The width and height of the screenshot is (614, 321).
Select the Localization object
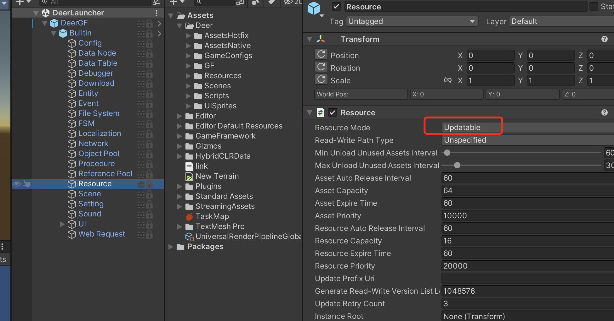[99, 133]
